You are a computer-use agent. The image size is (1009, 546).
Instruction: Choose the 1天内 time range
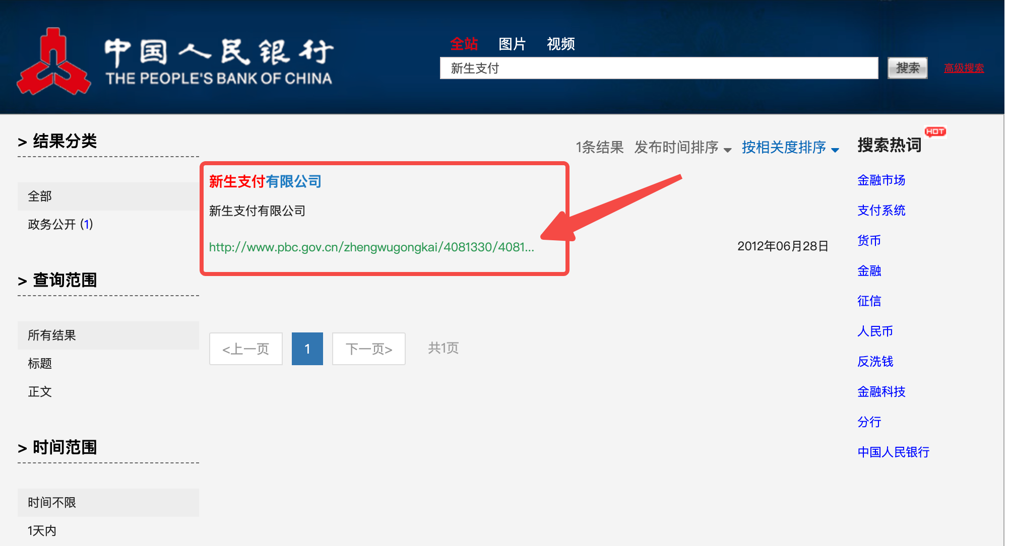[42, 530]
